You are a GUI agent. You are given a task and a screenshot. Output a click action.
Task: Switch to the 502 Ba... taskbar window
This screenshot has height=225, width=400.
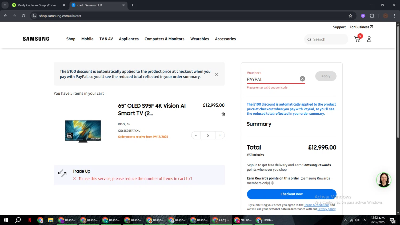(243, 220)
